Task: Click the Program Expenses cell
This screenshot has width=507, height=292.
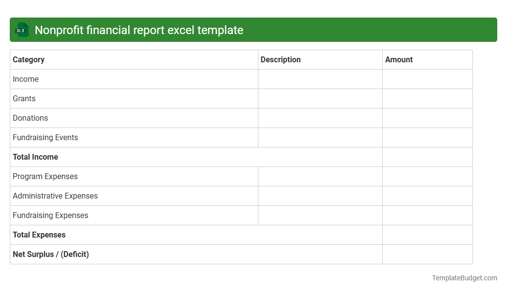Action: point(45,176)
